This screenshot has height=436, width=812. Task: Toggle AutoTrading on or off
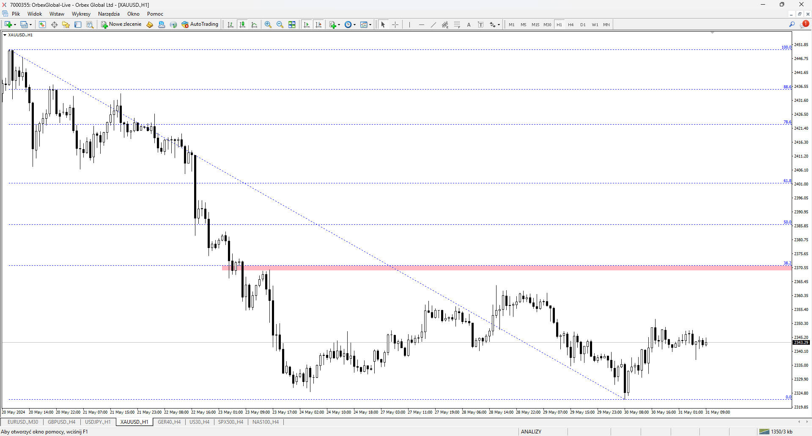coord(200,25)
